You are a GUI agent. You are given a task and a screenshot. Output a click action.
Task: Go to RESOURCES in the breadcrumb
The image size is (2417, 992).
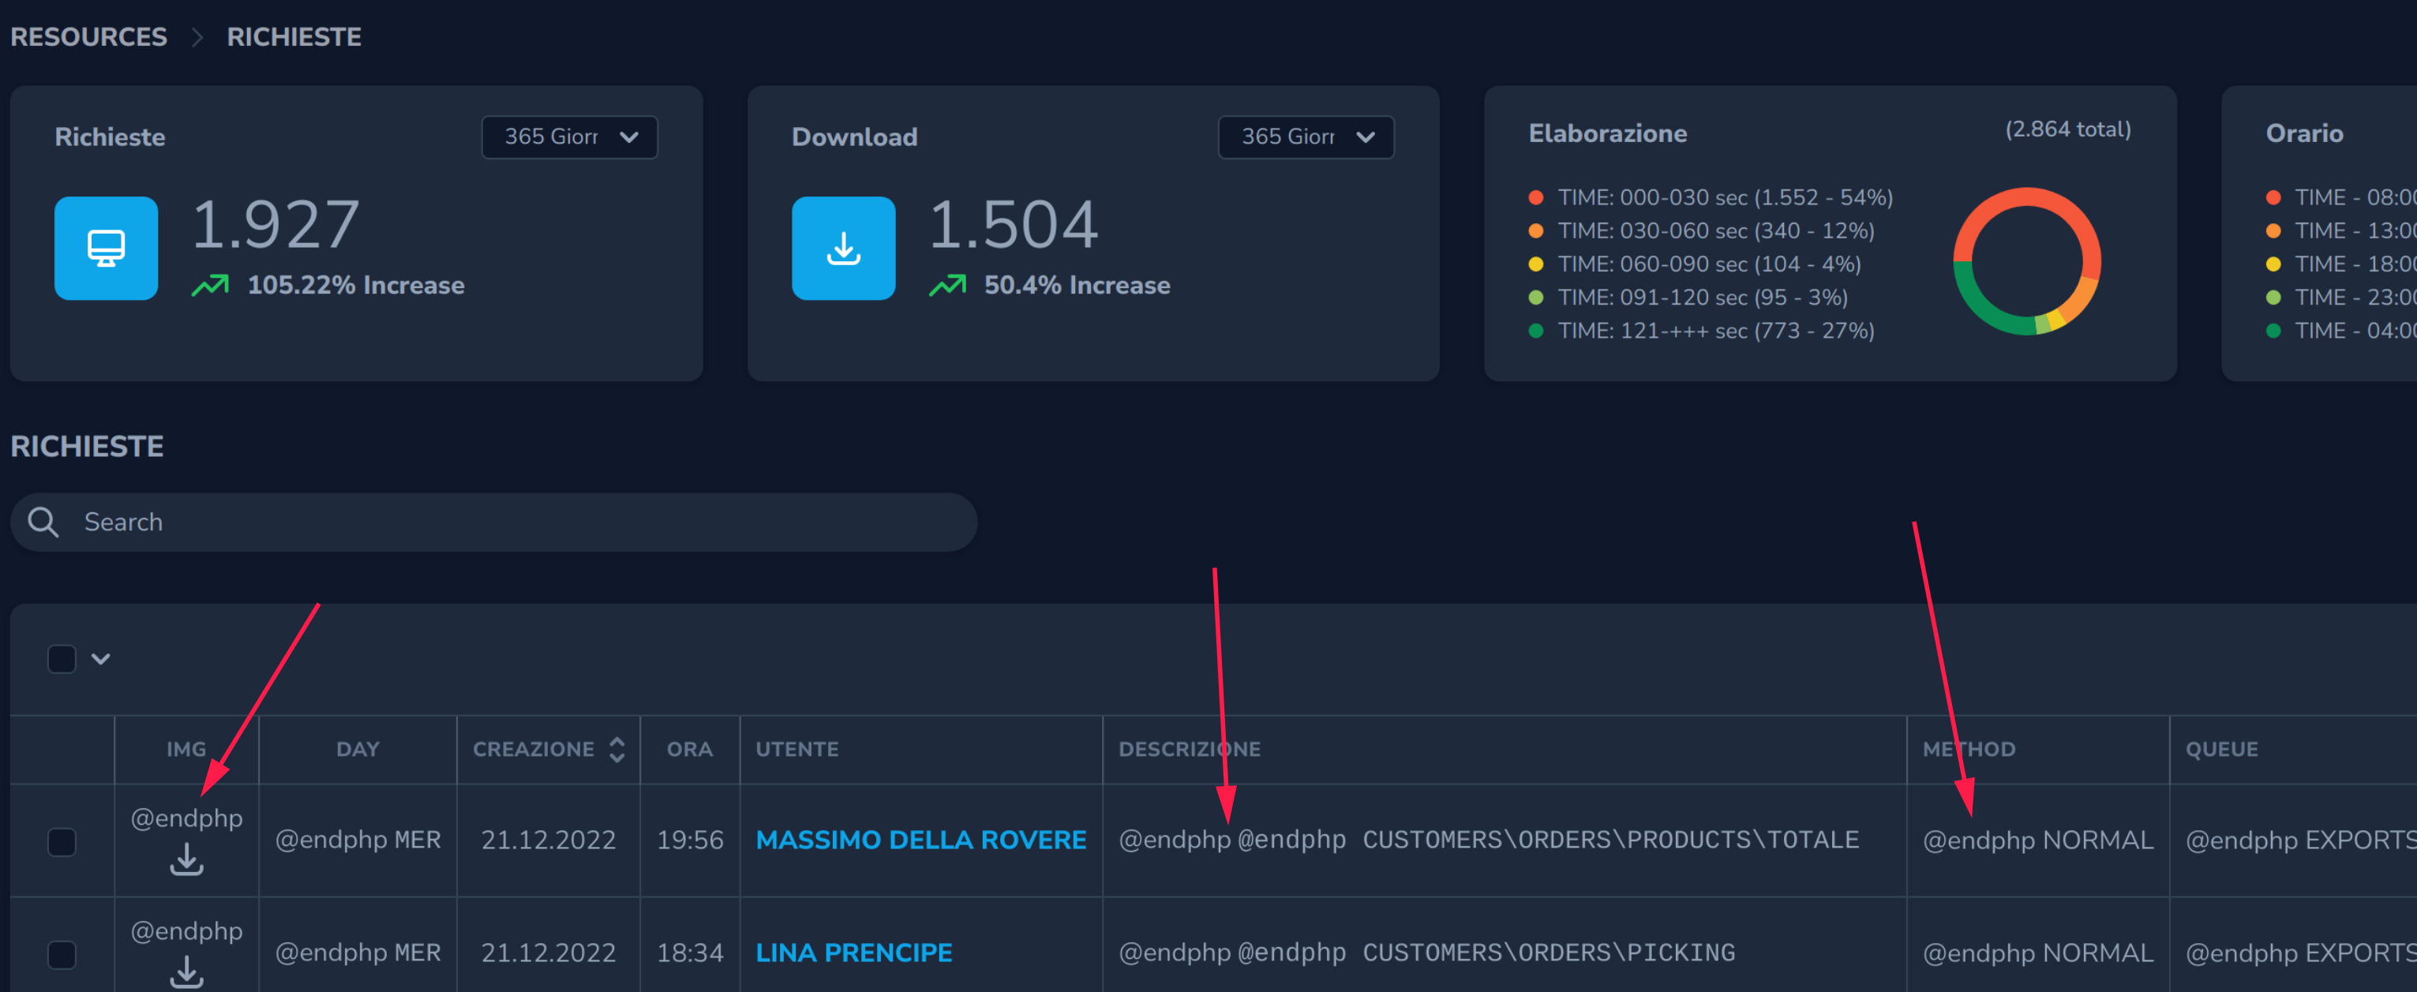click(88, 36)
